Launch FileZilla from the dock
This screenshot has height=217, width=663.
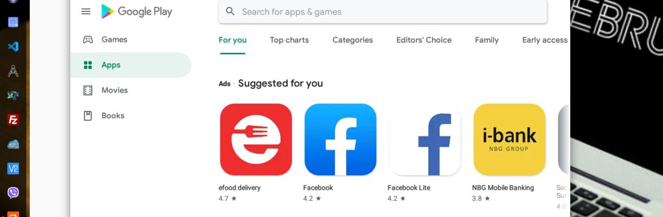[13, 120]
